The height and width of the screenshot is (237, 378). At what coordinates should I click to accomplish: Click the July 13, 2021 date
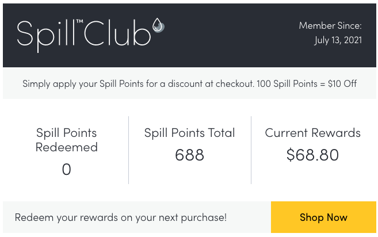coord(338,40)
